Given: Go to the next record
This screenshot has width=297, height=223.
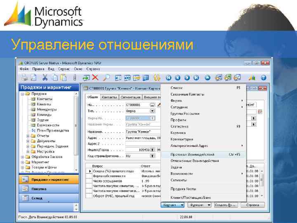Looking at the screenshot, I should coord(187,78).
